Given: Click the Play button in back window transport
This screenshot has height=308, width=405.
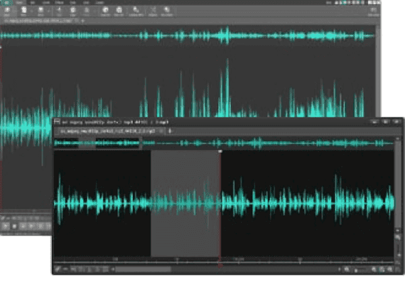Looking at the screenshot, I should [5, 226].
